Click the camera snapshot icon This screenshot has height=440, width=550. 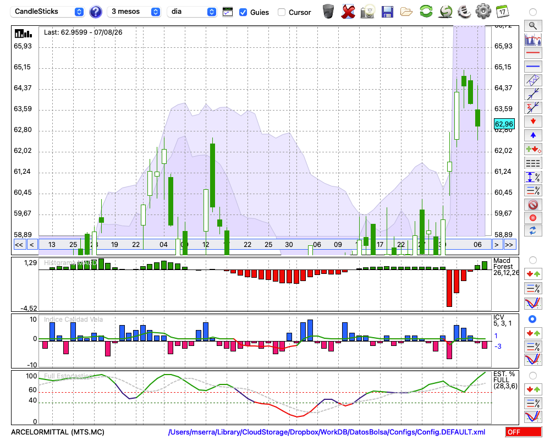pyautogui.click(x=367, y=12)
